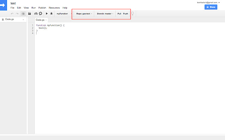The width and height of the screenshot is (225, 140).
Task: Click code line function myFunction() {
Action: [50, 25]
